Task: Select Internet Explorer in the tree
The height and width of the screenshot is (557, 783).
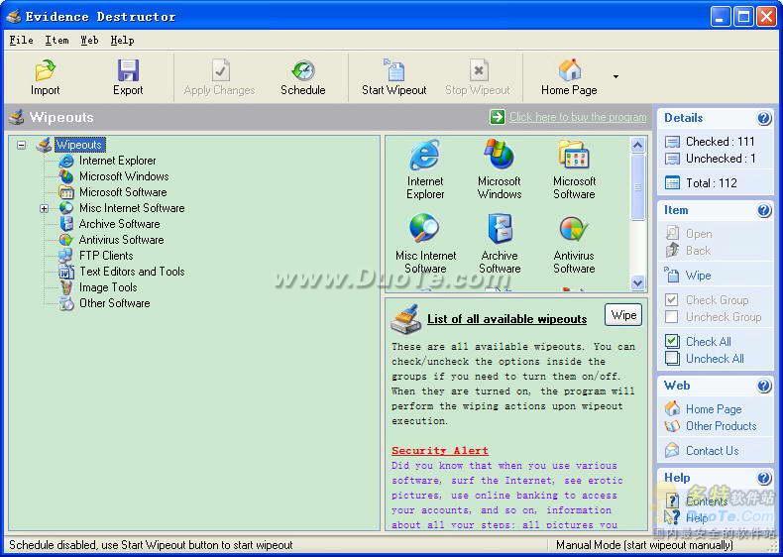Action: click(x=117, y=161)
